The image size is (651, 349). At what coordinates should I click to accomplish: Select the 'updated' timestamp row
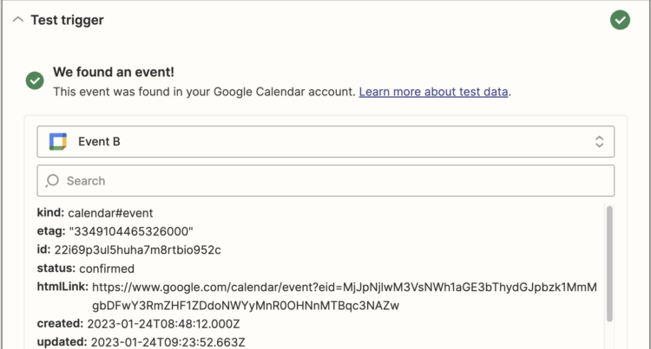(141, 342)
